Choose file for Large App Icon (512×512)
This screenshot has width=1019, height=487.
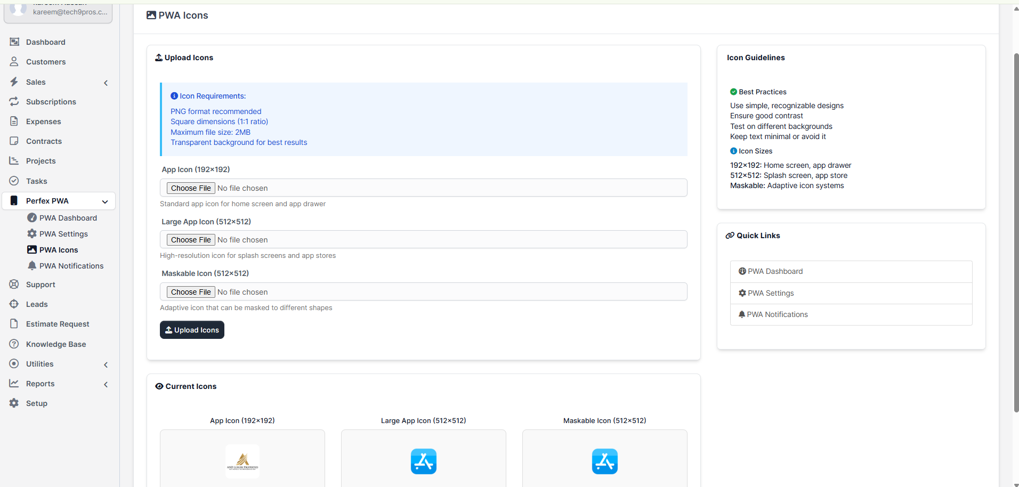pyautogui.click(x=191, y=240)
